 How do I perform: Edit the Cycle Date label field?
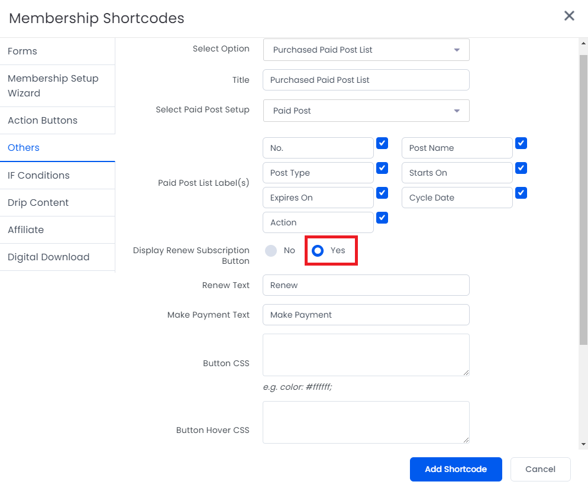tap(457, 198)
